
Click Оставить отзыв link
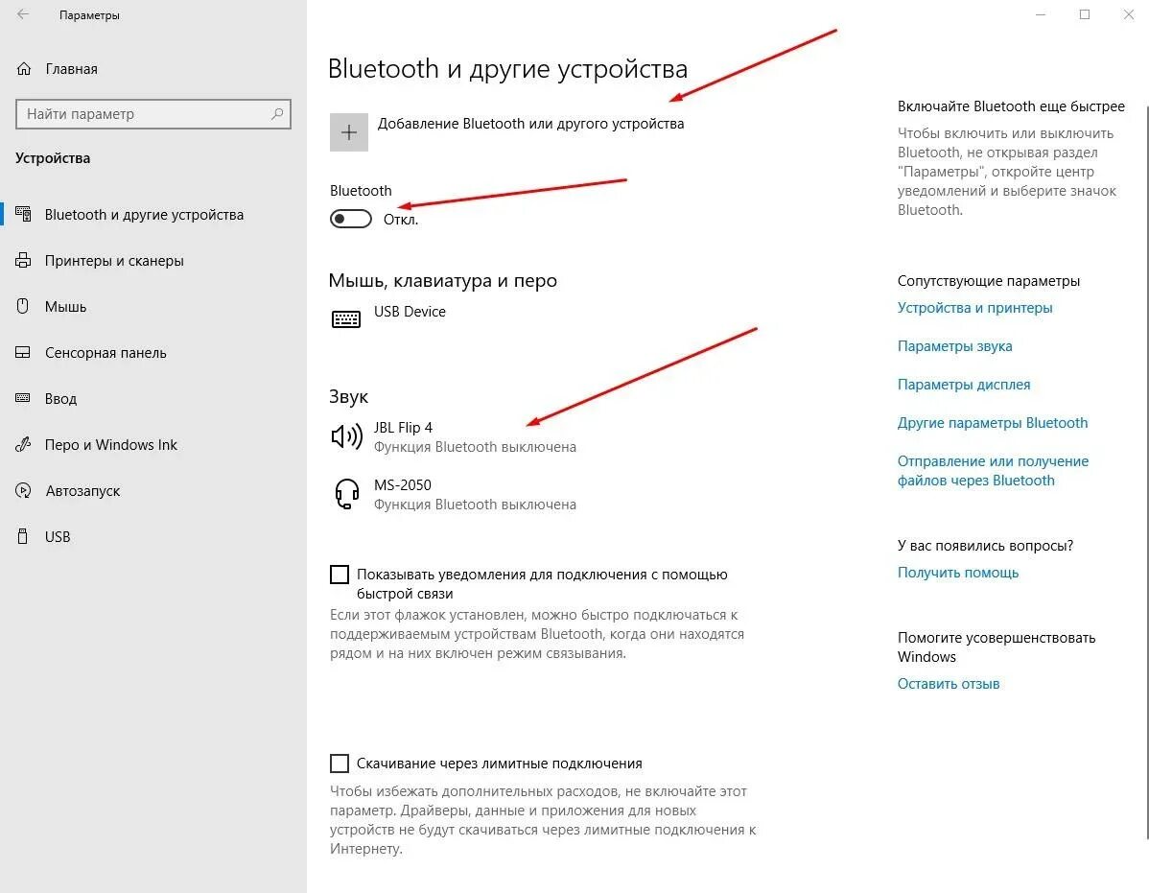click(949, 684)
